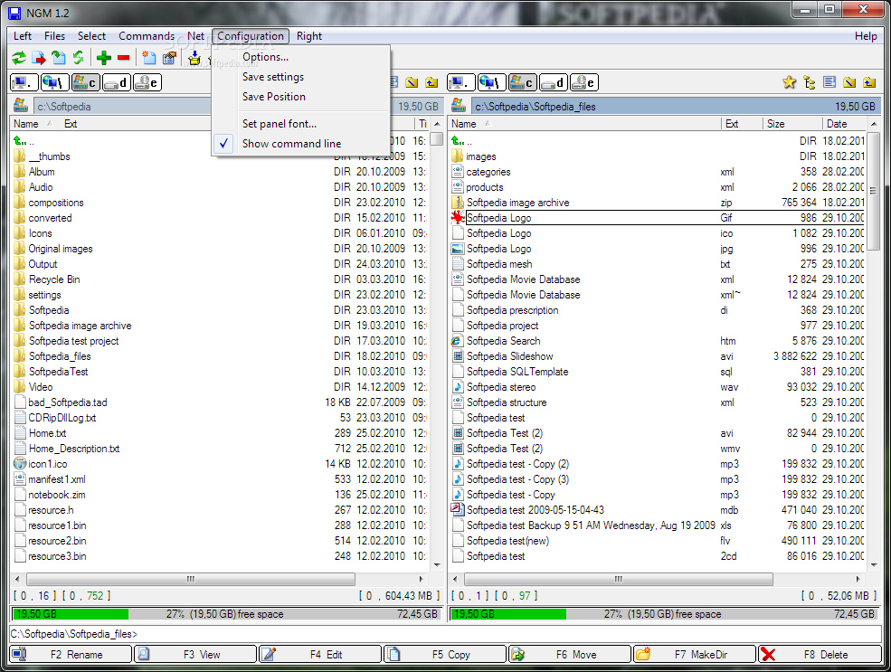
Task: Open favorites star in right panel
Action: (790, 83)
